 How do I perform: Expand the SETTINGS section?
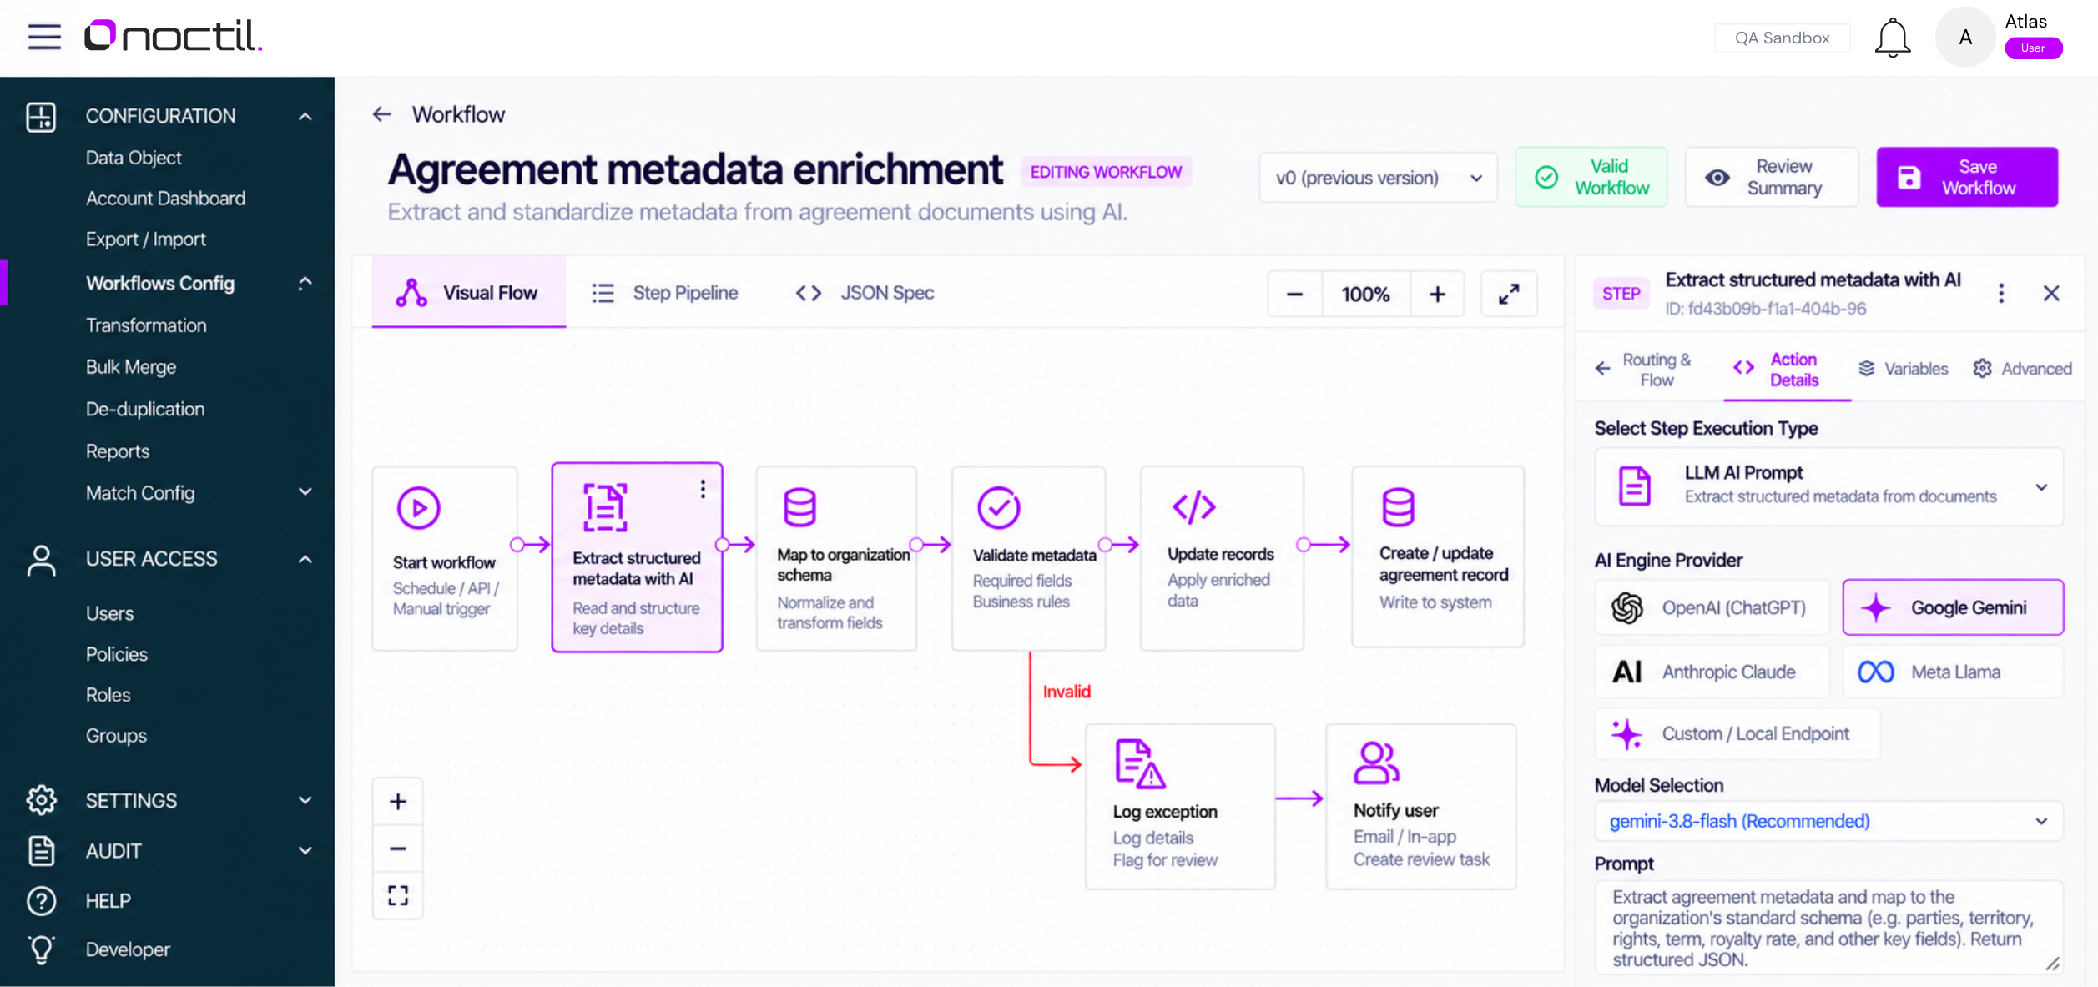click(x=305, y=800)
